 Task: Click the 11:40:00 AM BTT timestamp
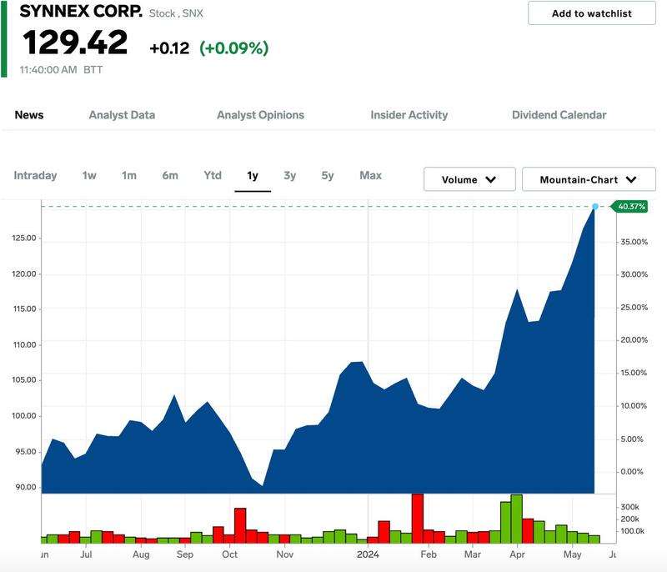coord(61,70)
